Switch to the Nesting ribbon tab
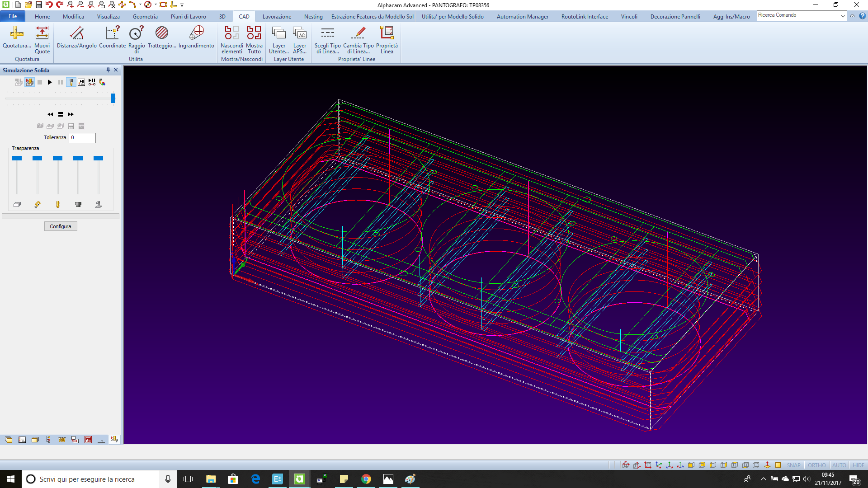 (313, 16)
